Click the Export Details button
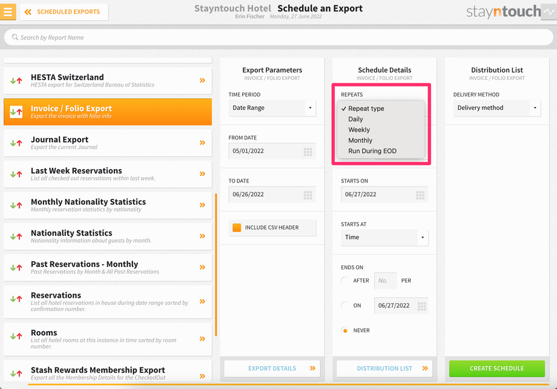This screenshot has height=389, width=557. (272, 368)
